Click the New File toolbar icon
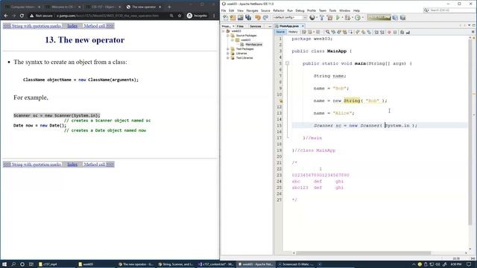The height and width of the screenshot is (268, 477). point(225,18)
